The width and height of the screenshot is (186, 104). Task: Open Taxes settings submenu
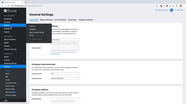click(7, 74)
